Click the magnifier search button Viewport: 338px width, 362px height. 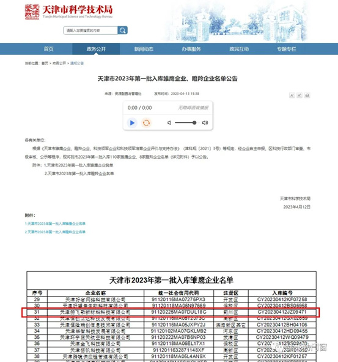[123, 30]
